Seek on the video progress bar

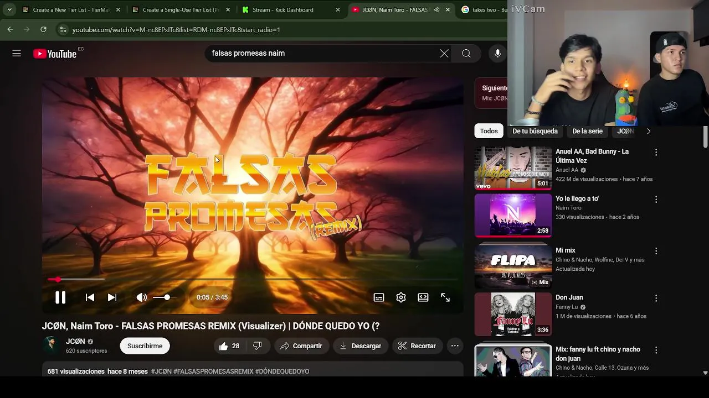(253, 280)
